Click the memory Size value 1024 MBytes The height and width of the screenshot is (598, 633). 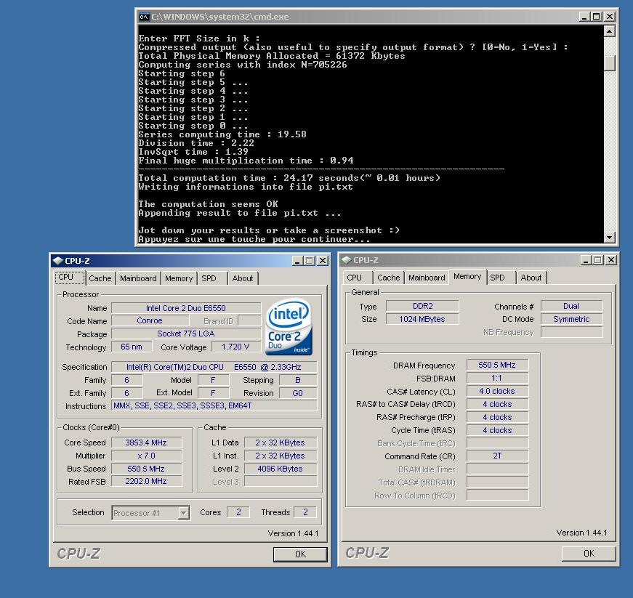pyautogui.click(x=422, y=319)
